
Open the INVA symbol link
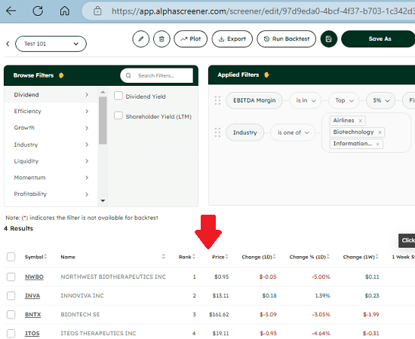pyautogui.click(x=32, y=295)
